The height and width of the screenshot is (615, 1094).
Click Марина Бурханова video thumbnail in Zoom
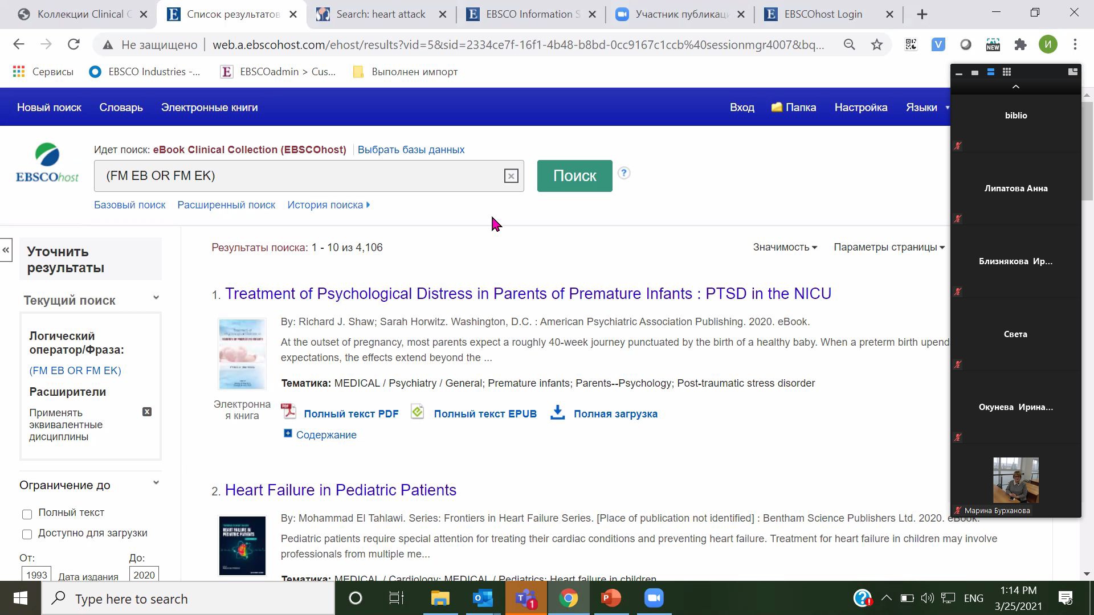[x=1015, y=480]
